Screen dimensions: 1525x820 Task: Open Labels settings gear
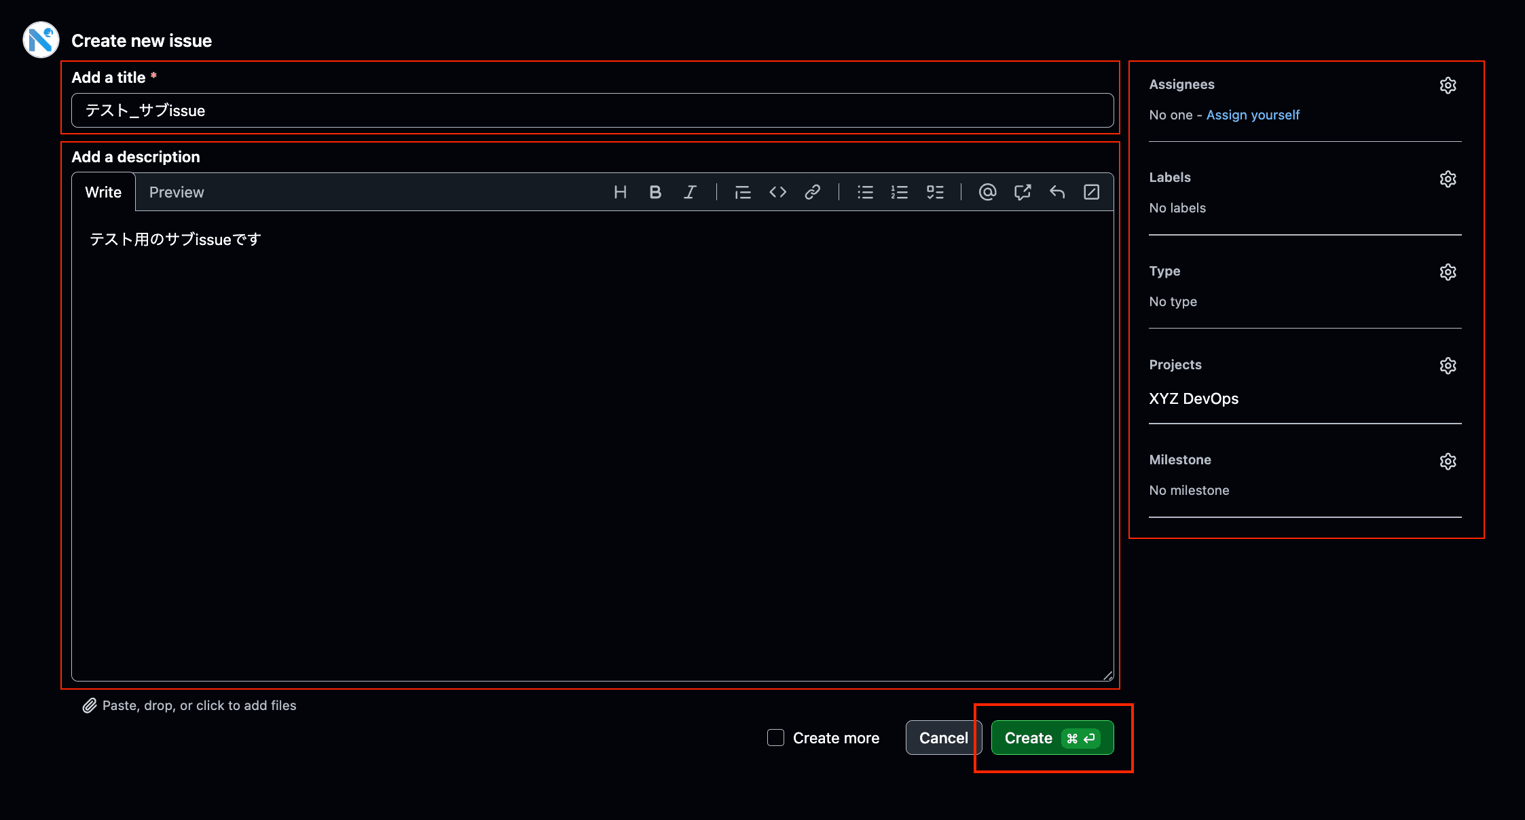[x=1448, y=179]
